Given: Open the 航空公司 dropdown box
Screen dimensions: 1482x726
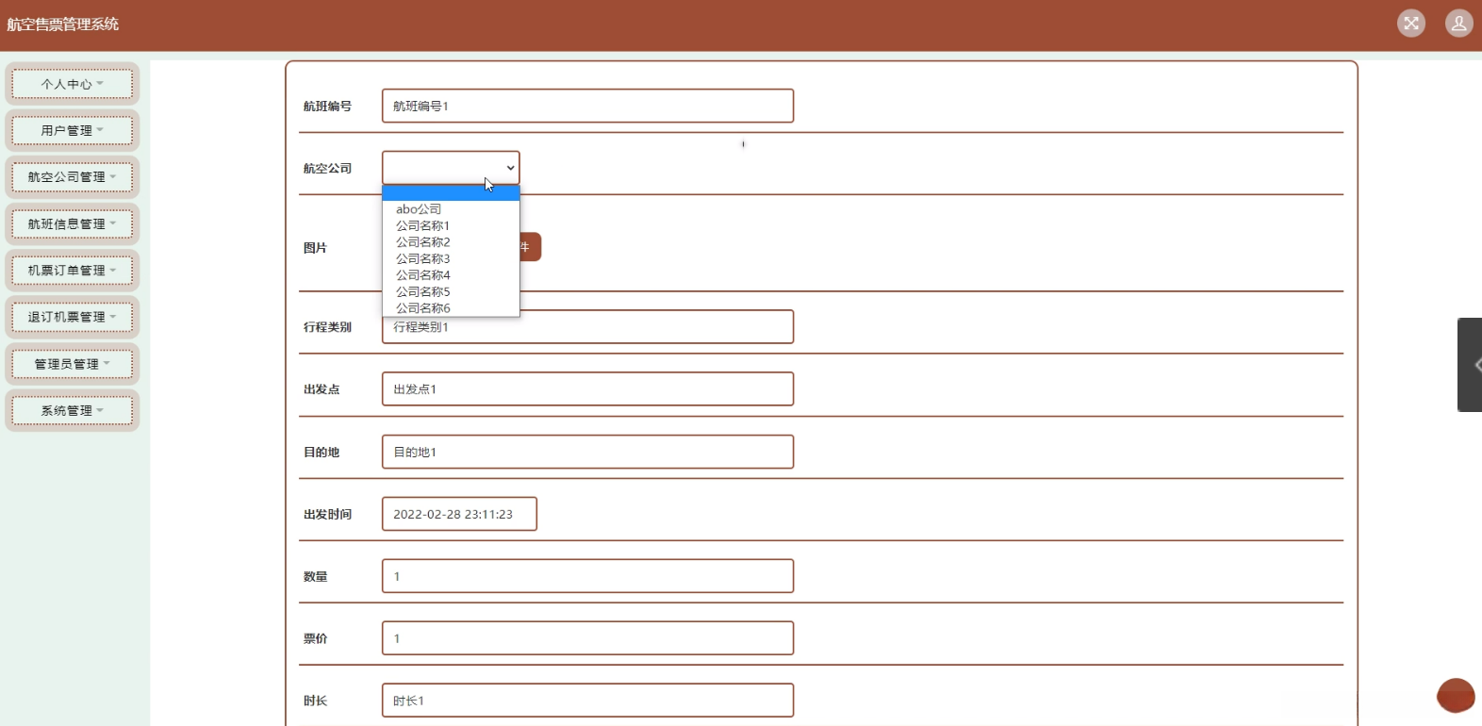Looking at the screenshot, I should [451, 168].
